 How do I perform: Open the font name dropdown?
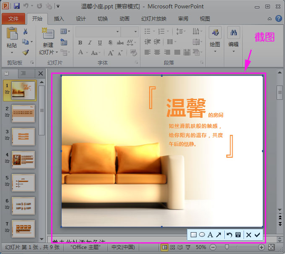(118, 31)
